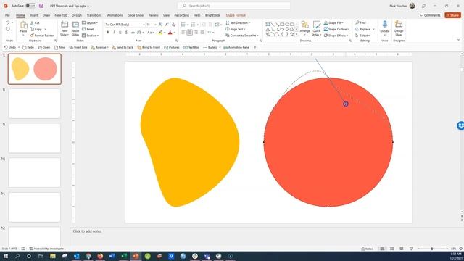
Task: Toggle the AutoSave switch
Action: point(30,6)
